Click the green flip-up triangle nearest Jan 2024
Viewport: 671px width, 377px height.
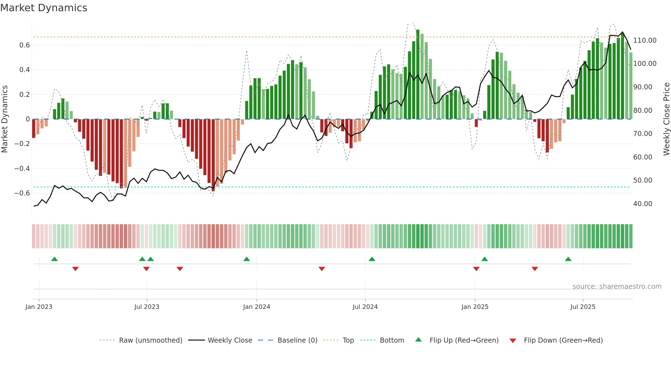[x=247, y=259]
